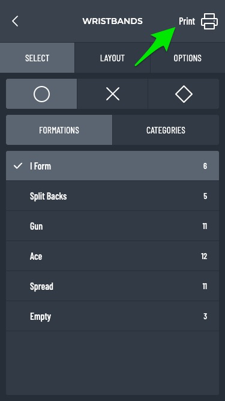This screenshot has height=401, width=225.
Task: Click the Print text label
Action: [x=187, y=21]
